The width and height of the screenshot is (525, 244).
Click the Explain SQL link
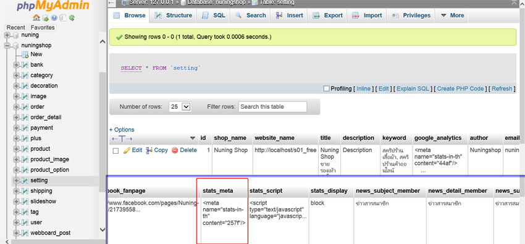click(x=413, y=89)
